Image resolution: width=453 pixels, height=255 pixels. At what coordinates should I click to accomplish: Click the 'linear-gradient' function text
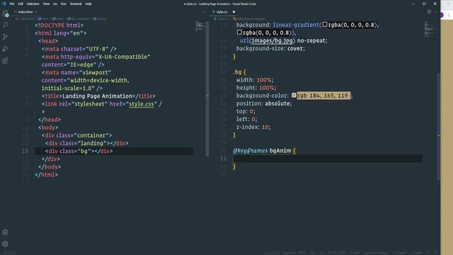pos(296,25)
